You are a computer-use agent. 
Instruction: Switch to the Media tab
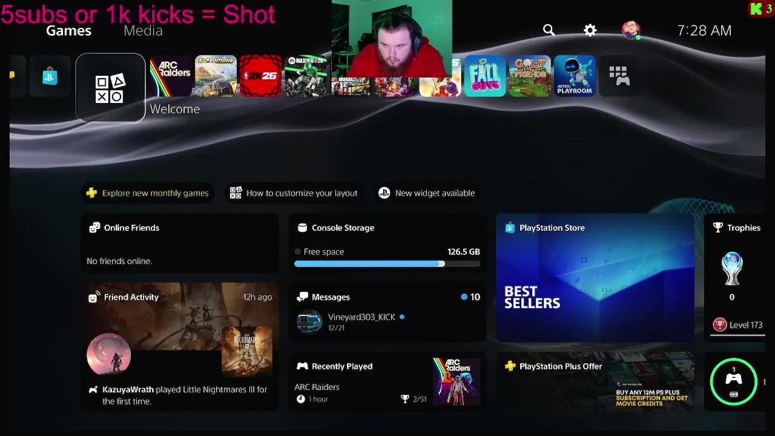coord(143,31)
